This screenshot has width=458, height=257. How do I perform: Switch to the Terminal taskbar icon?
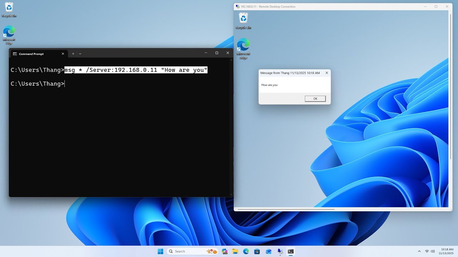tap(291, 251)
